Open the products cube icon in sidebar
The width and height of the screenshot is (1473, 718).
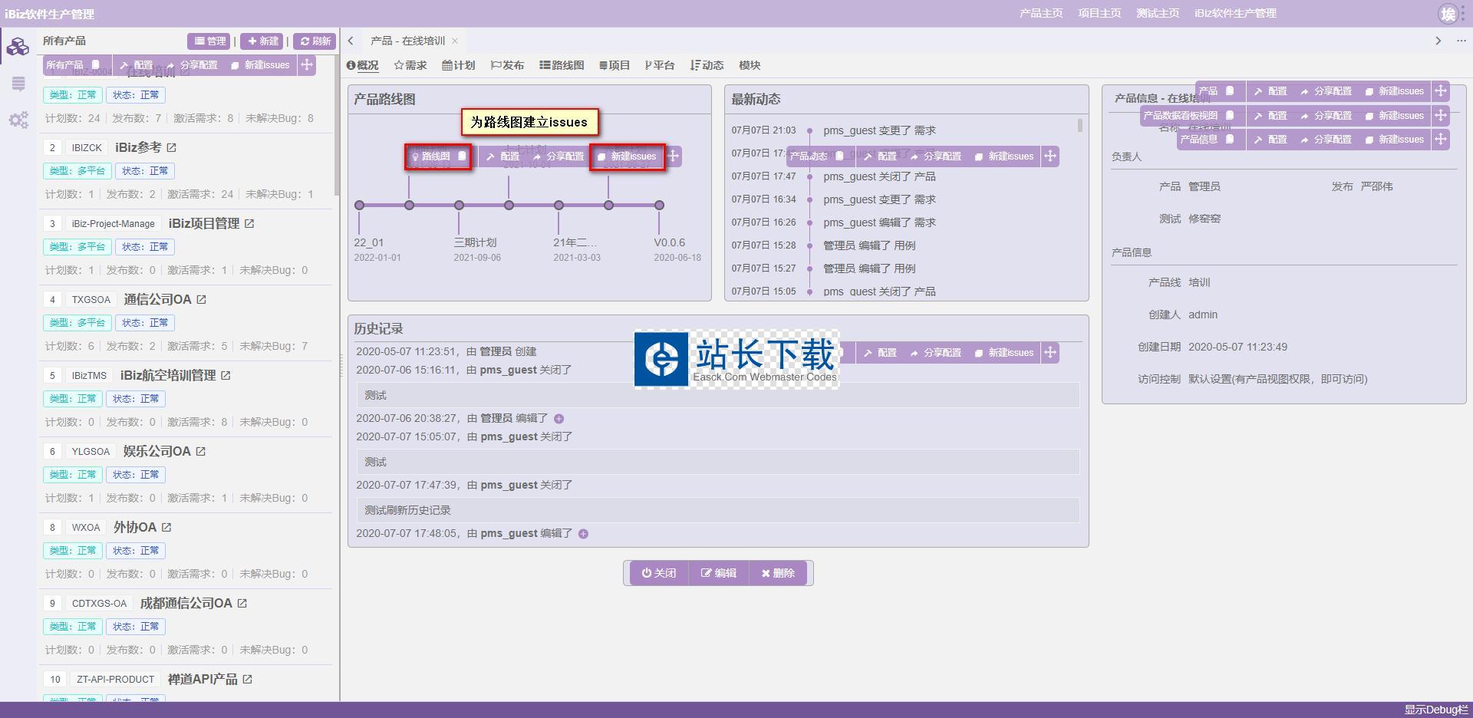[18, 47]
